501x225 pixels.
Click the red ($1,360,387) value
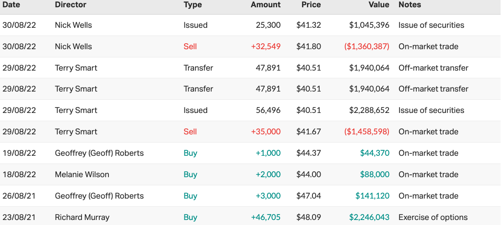coord(367,46)
